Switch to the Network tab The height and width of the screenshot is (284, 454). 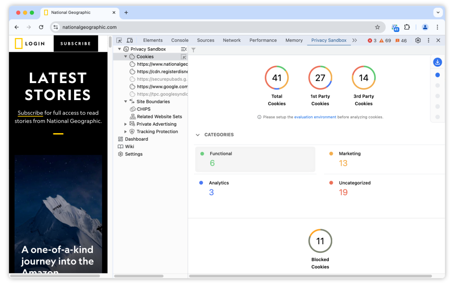[x=232, y=40]
